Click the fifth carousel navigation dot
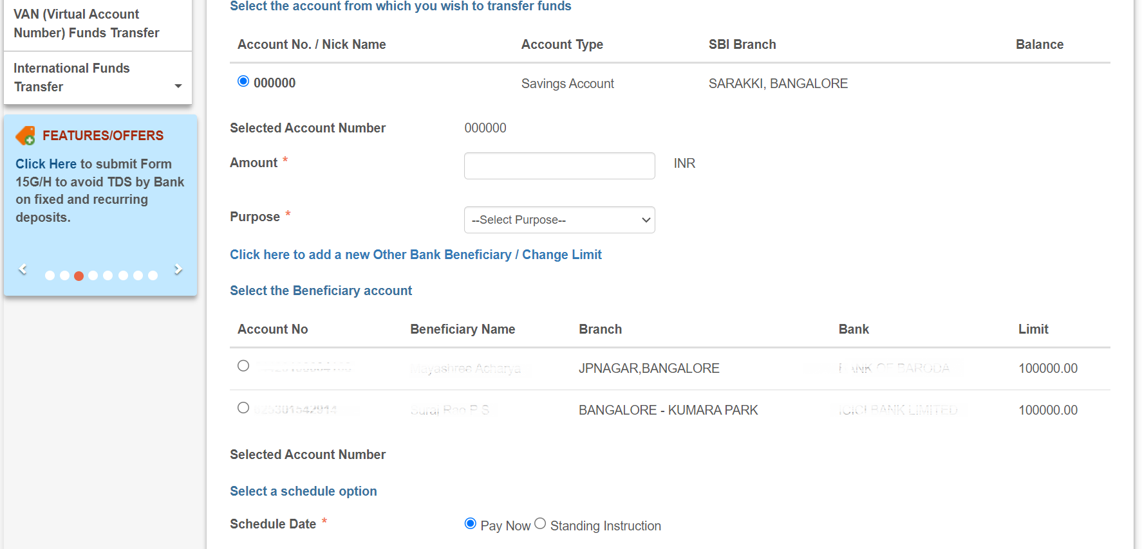 coord(108,275)
